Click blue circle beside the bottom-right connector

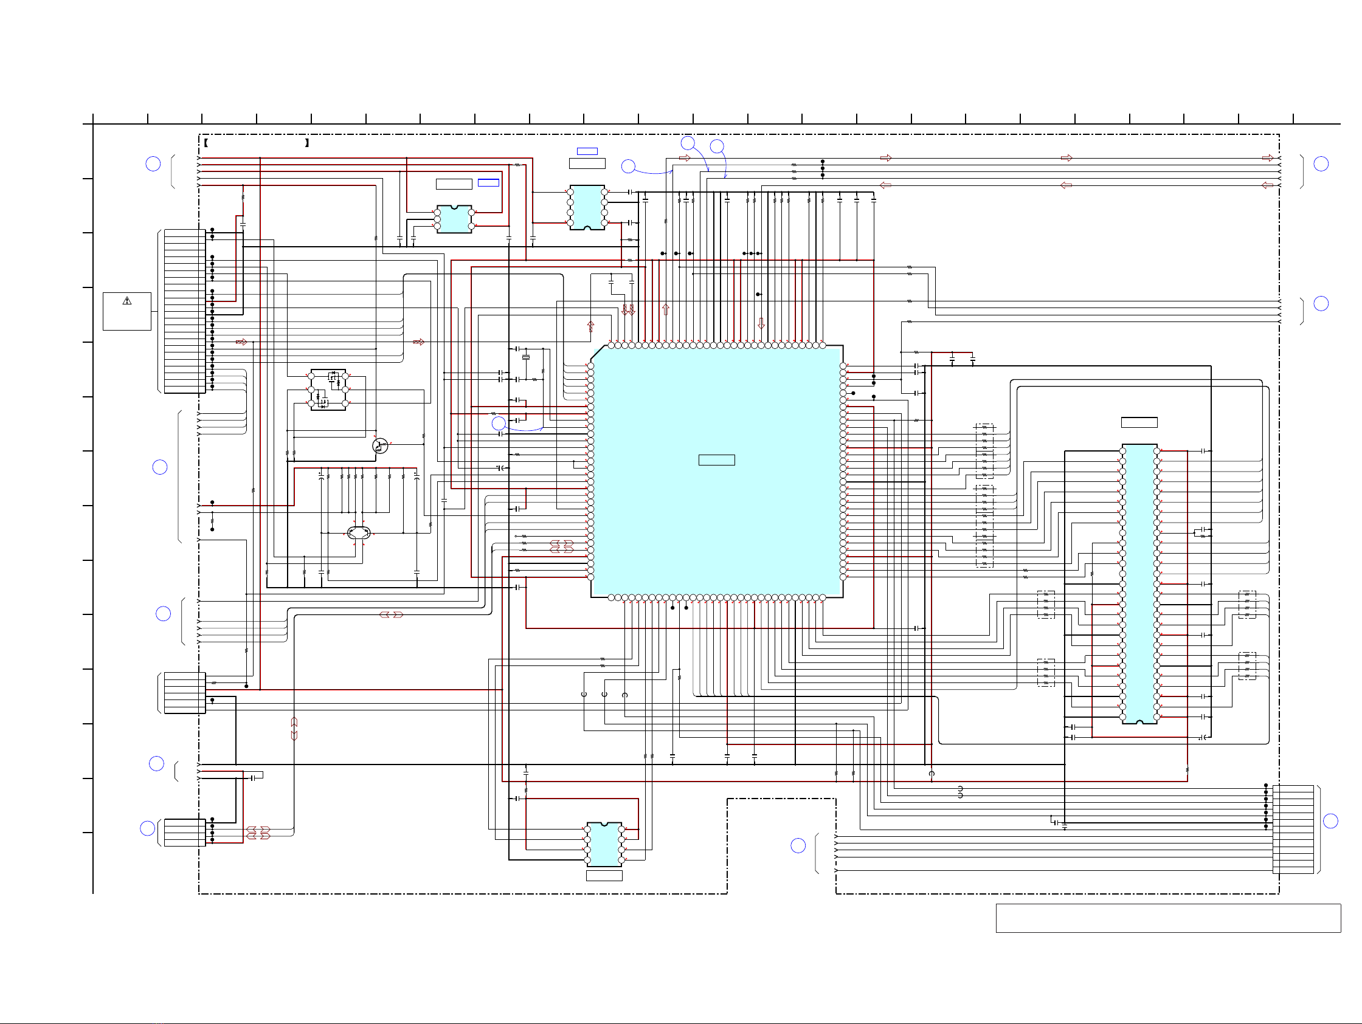click(x=1330, y=821)
